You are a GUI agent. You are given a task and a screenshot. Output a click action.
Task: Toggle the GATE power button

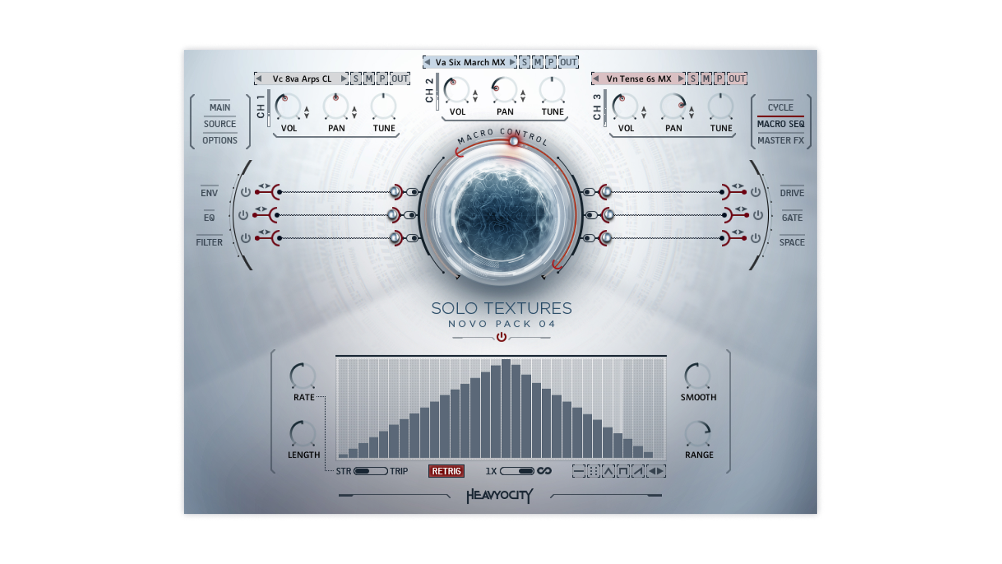758,215
